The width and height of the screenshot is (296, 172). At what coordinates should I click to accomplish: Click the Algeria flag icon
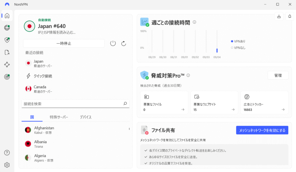click(28, 158)
